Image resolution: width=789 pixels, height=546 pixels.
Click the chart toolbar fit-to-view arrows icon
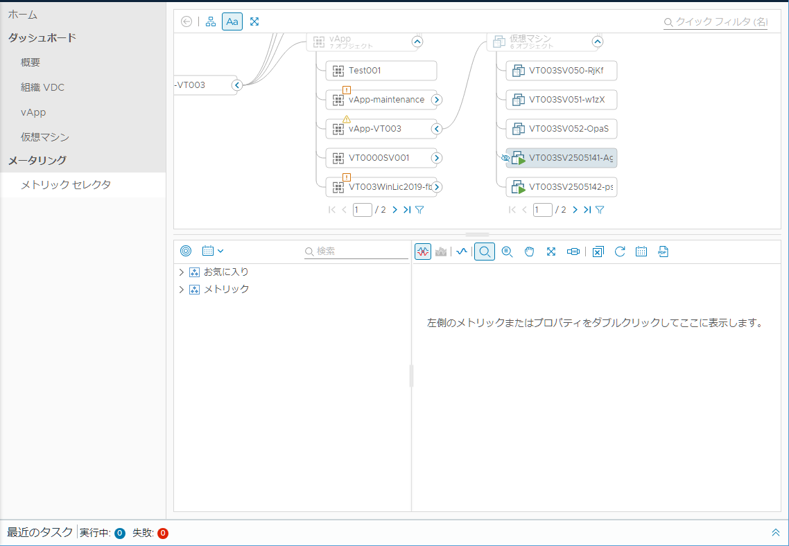[x=551, y=252]
